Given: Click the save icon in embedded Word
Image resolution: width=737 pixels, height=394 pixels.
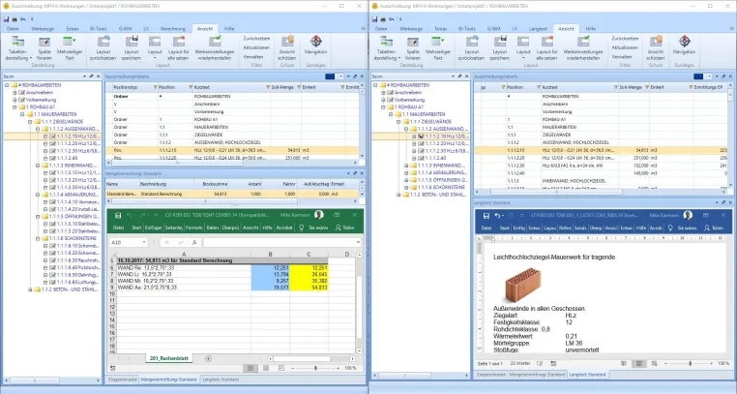Looking at the screenshot, I should pyautogui.click(x=486, y=215).
